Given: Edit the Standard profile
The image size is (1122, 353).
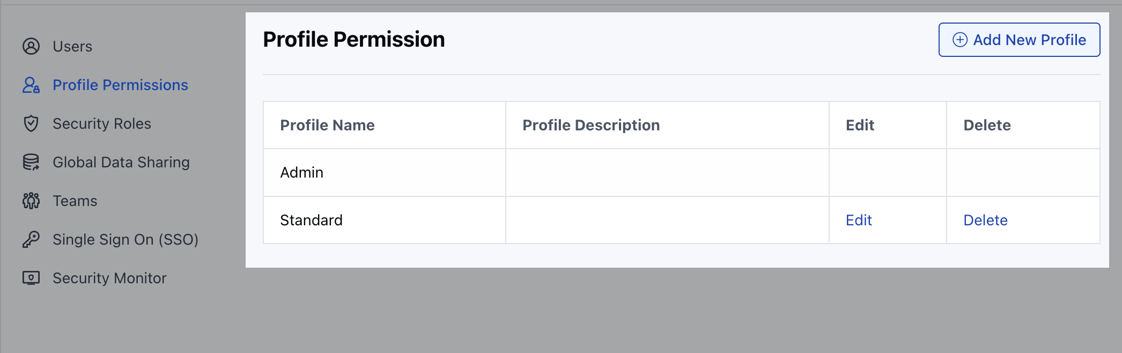Looking at the screenshot, I should tap(859, 220).
